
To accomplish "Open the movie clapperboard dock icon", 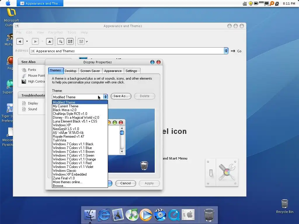I will tap(160, 215).
